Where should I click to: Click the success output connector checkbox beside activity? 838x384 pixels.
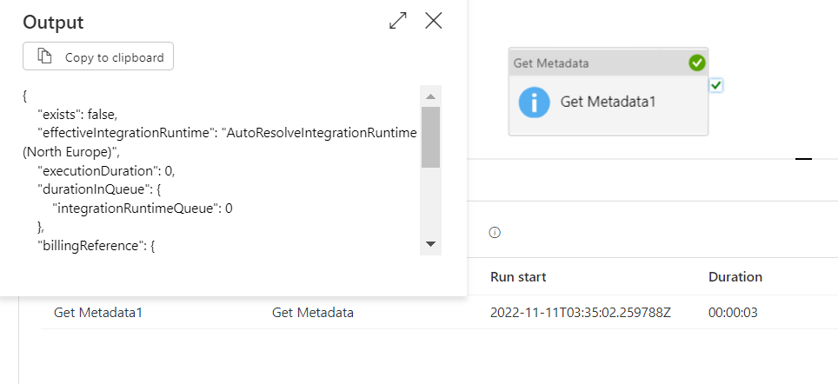[716, 85]
